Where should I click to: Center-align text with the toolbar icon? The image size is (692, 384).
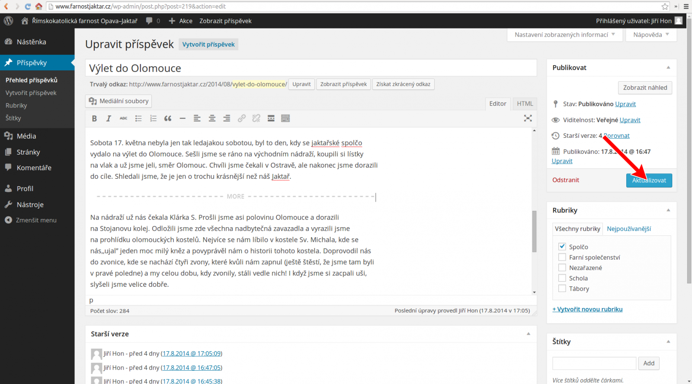pos(212,118)
